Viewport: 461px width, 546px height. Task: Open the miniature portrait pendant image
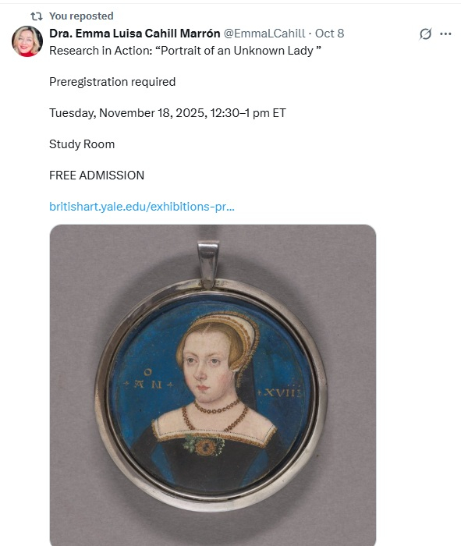[213, 385]
